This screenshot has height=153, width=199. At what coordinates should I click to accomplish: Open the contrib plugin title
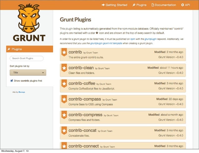coord(75,52)
